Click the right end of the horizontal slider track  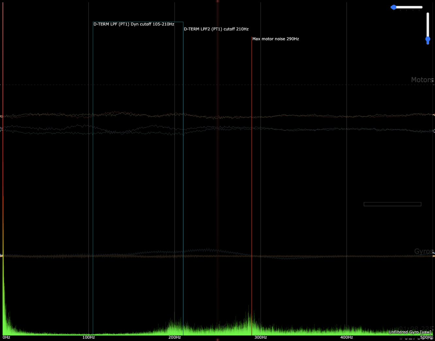(422, 7)
